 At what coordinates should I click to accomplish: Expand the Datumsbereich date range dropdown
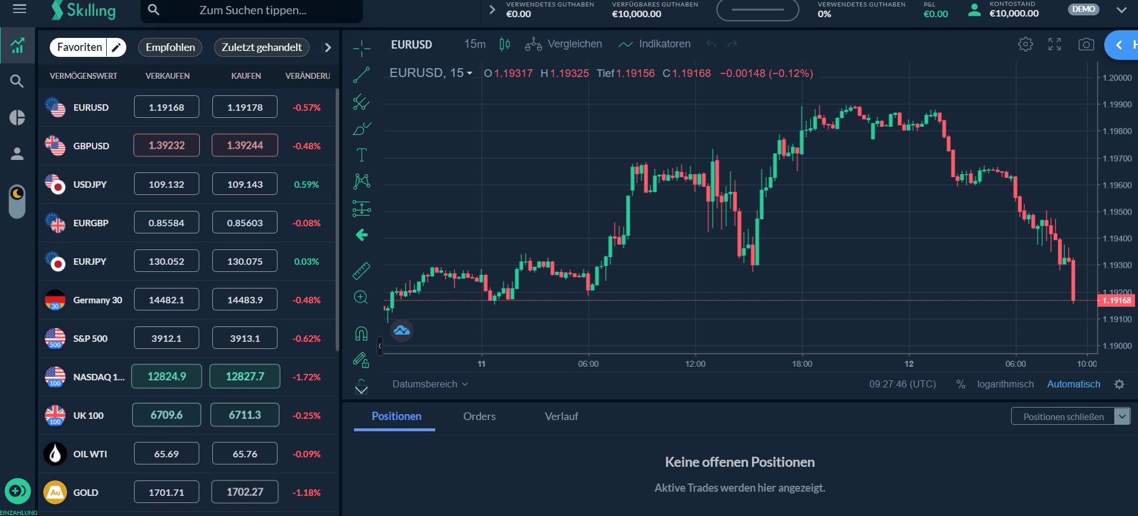(x=430, y=384)
